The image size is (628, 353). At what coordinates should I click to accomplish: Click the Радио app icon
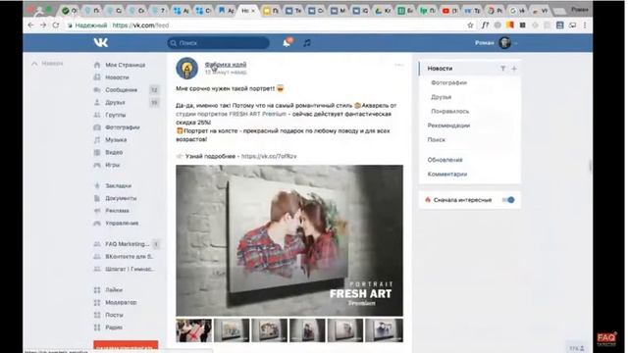97,328
